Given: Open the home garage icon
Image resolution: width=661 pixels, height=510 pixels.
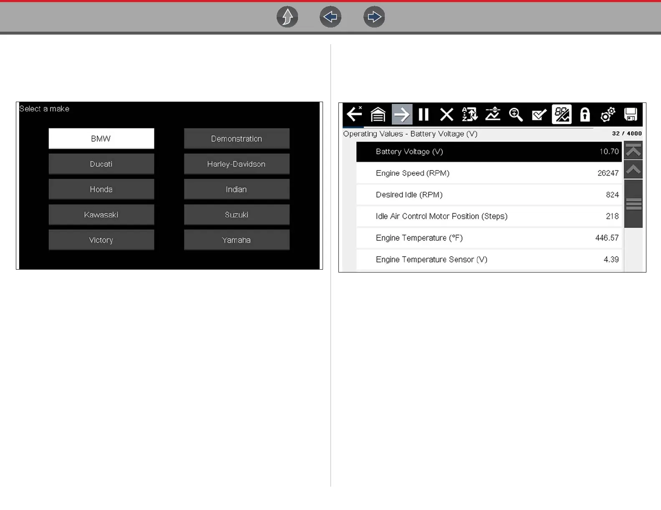Looking at the screenshot, I should tap(378, 114).
